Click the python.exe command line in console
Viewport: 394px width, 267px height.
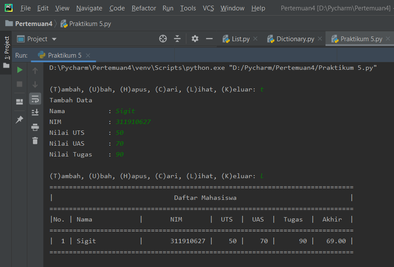point(213,68)
